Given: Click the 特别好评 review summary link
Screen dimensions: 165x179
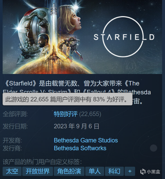Looking at the screenshot, I should 66,114.
